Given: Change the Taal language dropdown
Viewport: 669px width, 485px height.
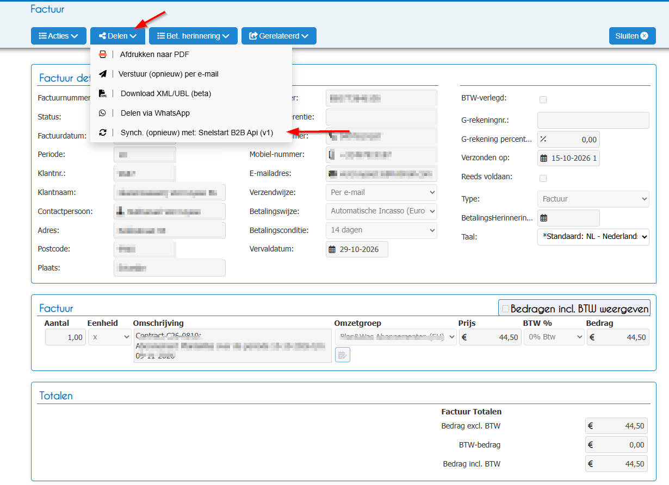Looking at the screenshot, I should tap(593, 237).
